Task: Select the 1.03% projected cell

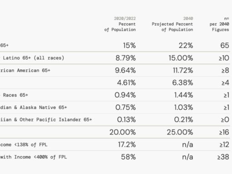Action: point(184,107)
